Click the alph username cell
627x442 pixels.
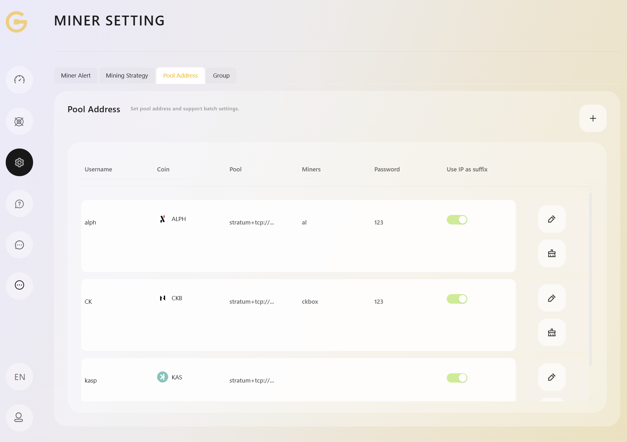(90, 222)
